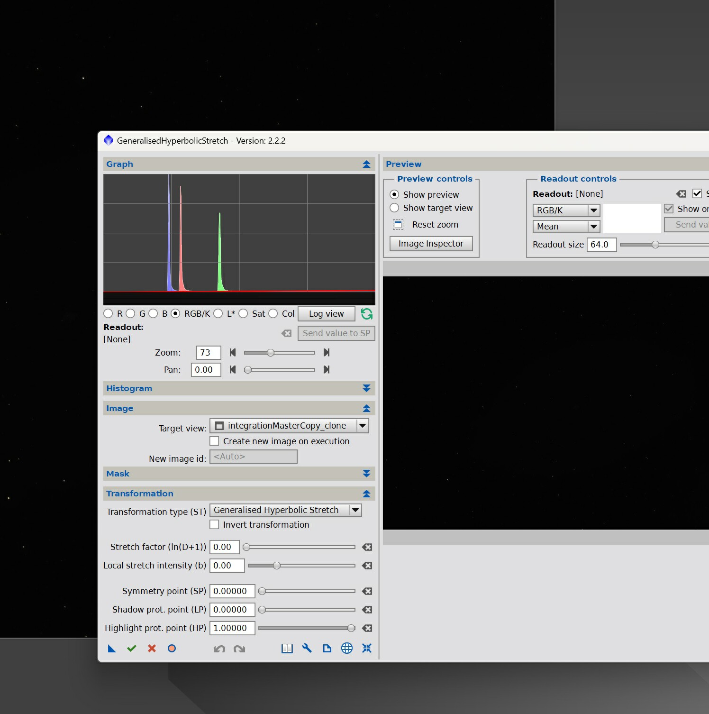This screenshot has width=709, height=714.
Task: Select Show target view option
Action: 394,208
